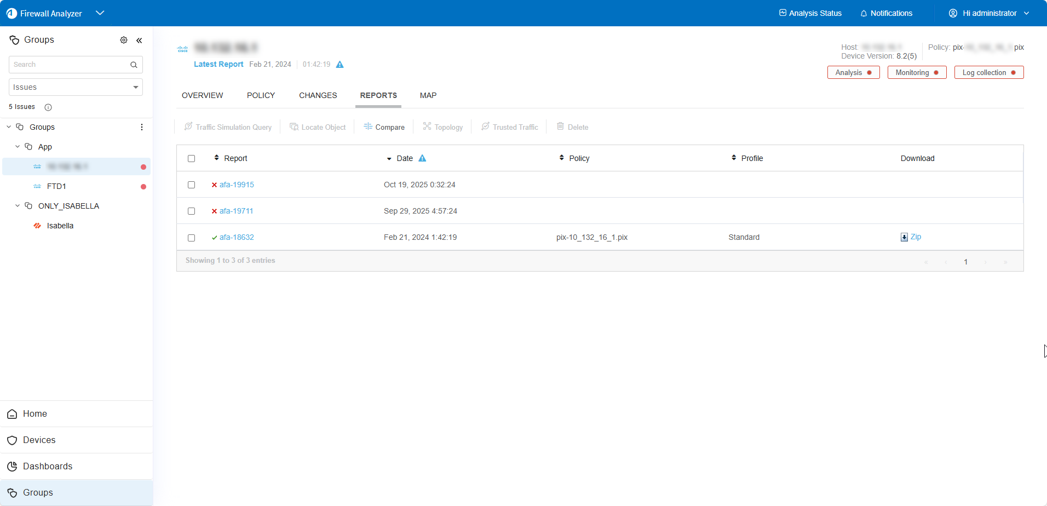Click the search magnifier icon

tap(134, 65)
